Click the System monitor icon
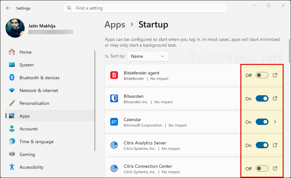This screenshot has height=178, width=291. [12, 65]
